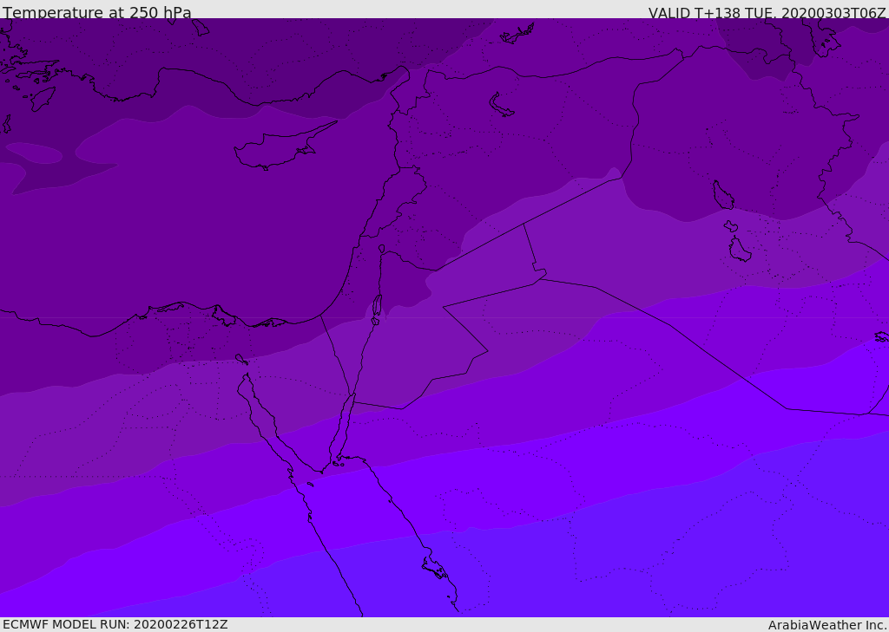Click the 'ArabiaWeather Inc.' credit text

coord(827,625)
